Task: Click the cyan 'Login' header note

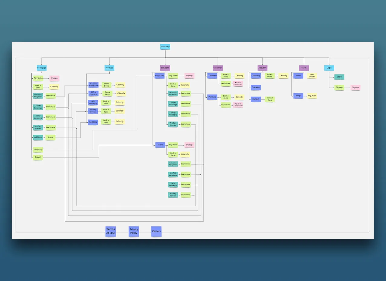Action: [x=329, y=68]
